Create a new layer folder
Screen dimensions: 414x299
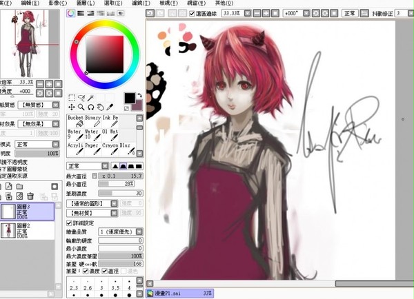pyautogui.click(x=19, y=187)
